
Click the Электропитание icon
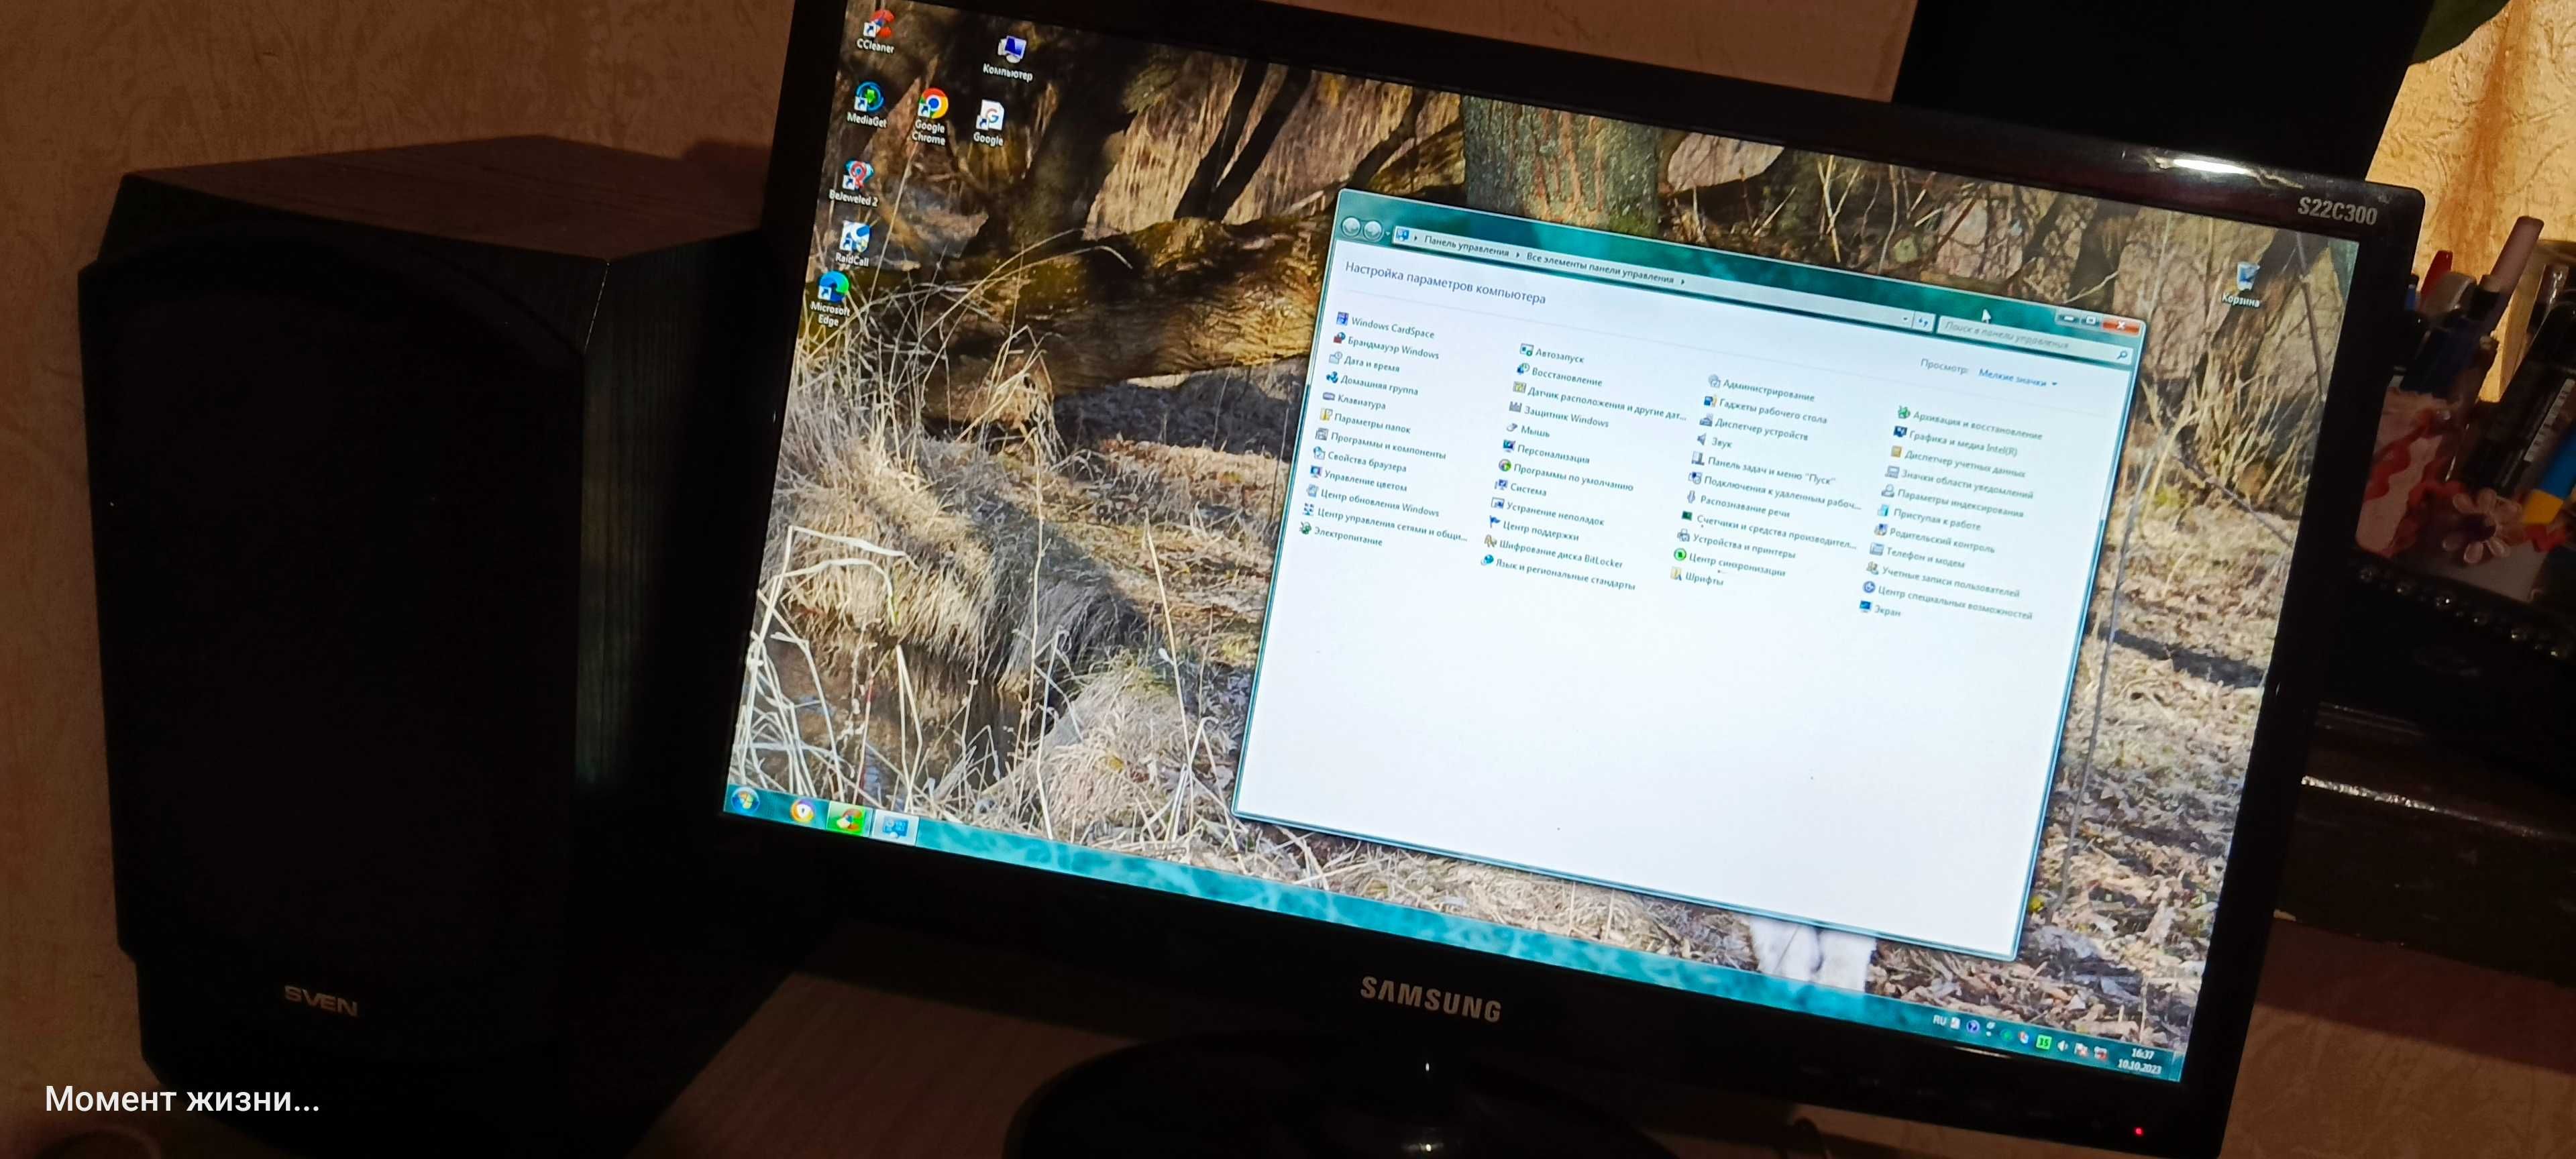pos(1305,529)
